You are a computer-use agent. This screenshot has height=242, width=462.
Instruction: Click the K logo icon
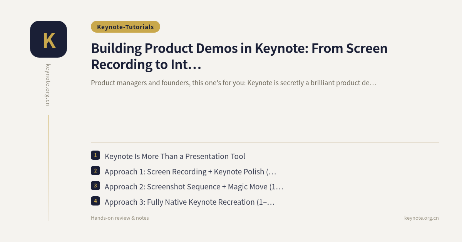tap(49, 39)
